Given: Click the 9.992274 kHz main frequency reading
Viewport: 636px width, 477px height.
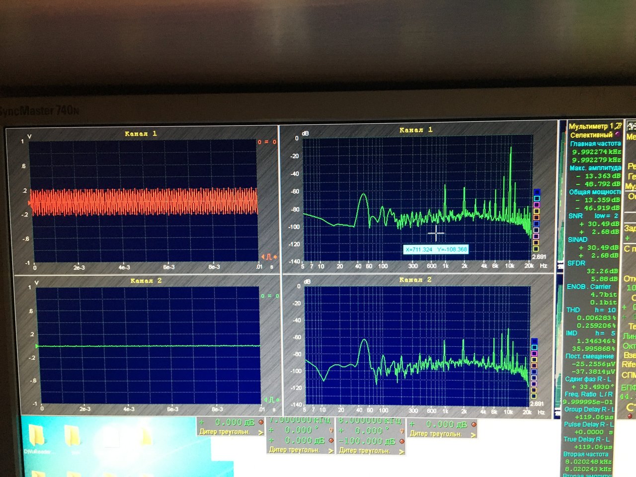Looking at the screenshot, I should [x=596, y=152].
